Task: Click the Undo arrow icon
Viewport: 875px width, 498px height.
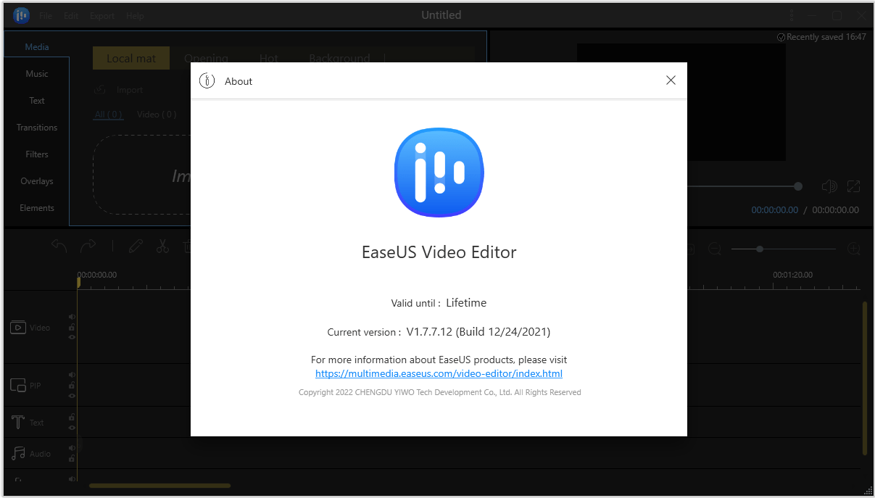Action: click(59, 246)
